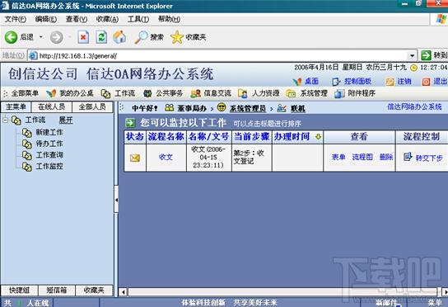
Task: Click the 系统管理员 user link
Action: (x=248, y=108)
